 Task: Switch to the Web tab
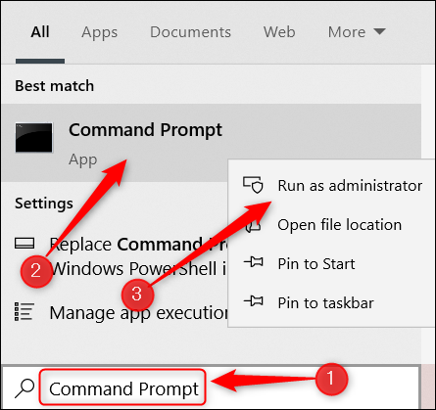(x=279, y=32)
